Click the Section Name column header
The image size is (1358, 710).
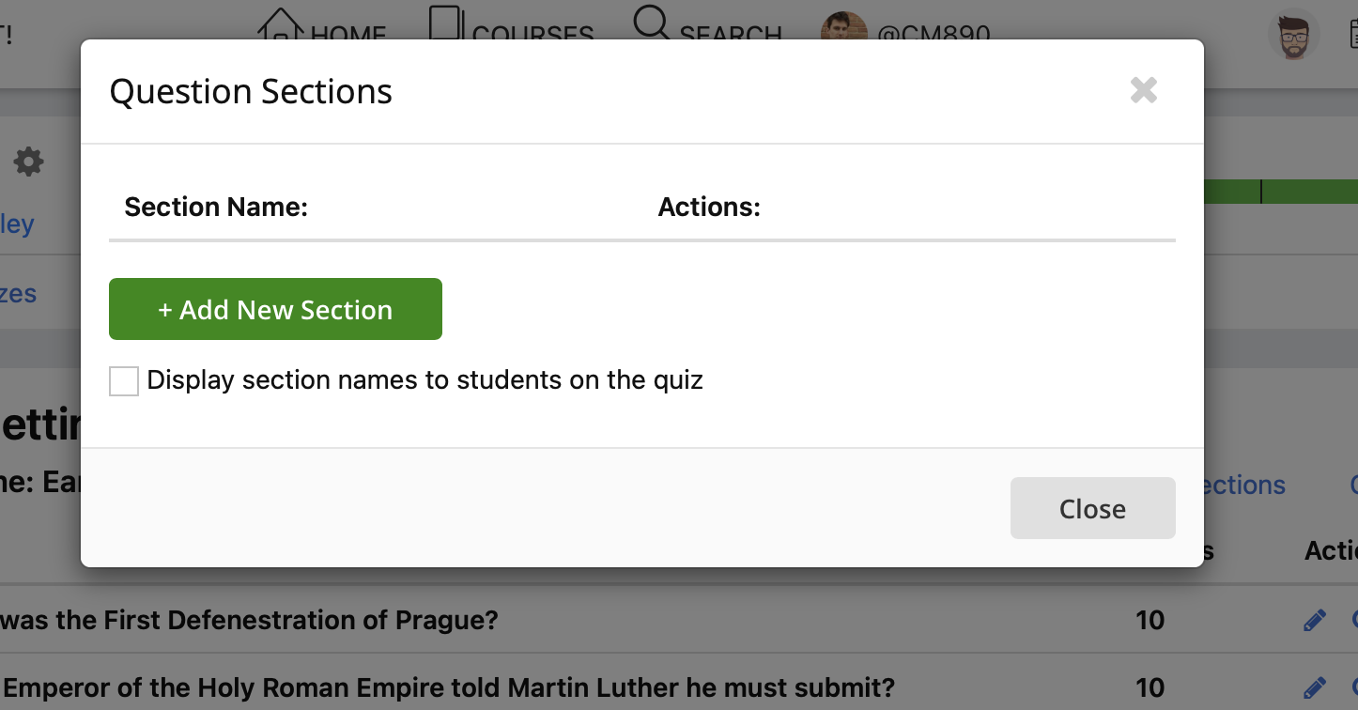tap(216, 207)
